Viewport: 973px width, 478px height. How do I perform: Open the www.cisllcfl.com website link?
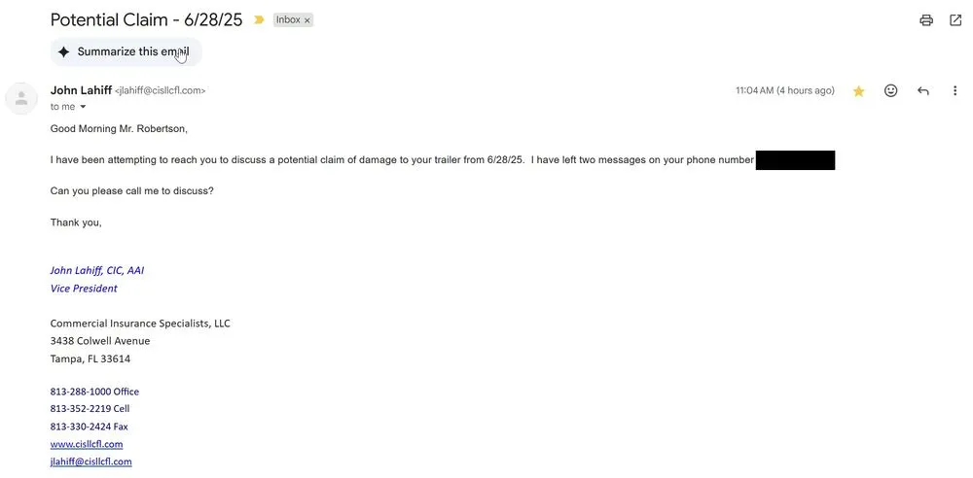tap(87, 444)
